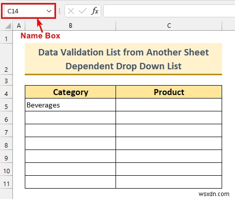Select the Category header cell
Image resolution: width=235 pixels, height=199 pixels.
tap(70, 92)
